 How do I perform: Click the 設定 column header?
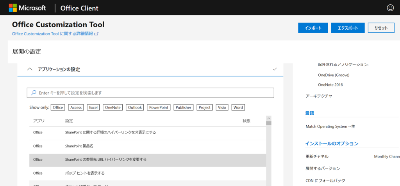(69, 121)
